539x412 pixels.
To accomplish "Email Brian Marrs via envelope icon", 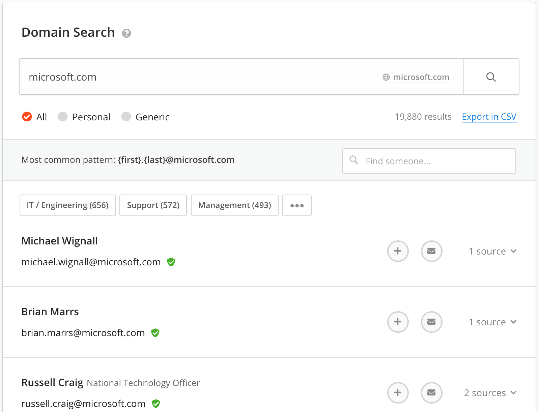I will (432, 322).
